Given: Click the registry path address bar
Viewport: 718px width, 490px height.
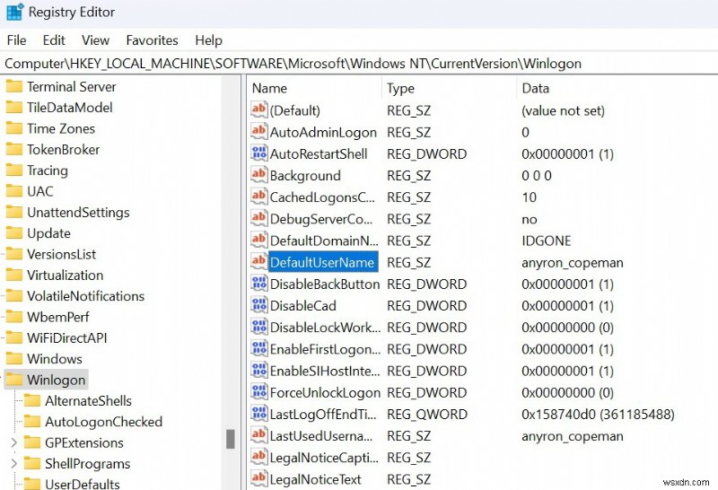Looking at the screenshot, I should pyautogui.click(x=359, y=63).
